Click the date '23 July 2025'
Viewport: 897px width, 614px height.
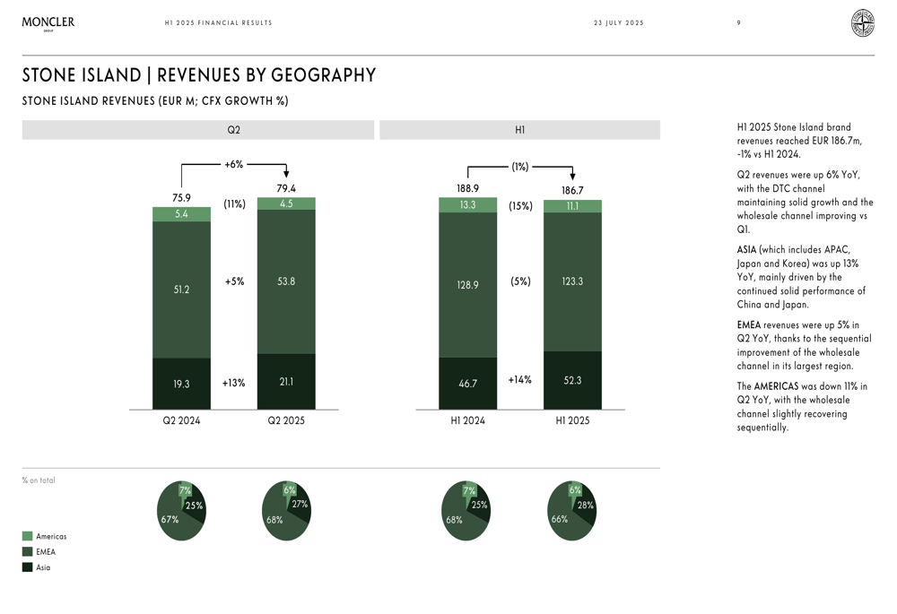(x=618, y=23)
